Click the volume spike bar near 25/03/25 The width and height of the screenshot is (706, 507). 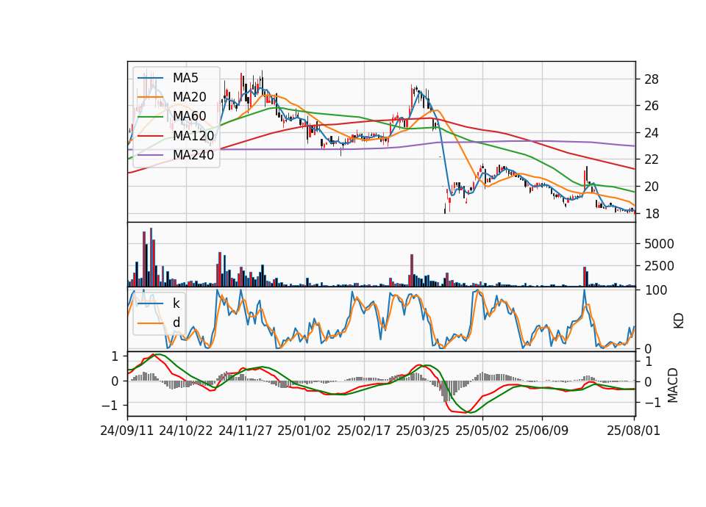[412, 270]
